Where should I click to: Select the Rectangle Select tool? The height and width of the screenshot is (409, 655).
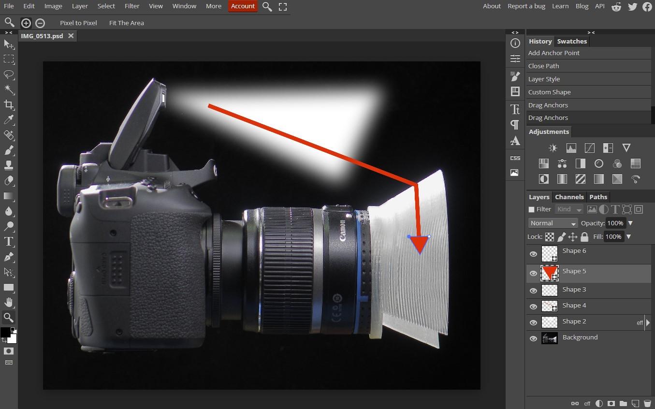point(9,59)
